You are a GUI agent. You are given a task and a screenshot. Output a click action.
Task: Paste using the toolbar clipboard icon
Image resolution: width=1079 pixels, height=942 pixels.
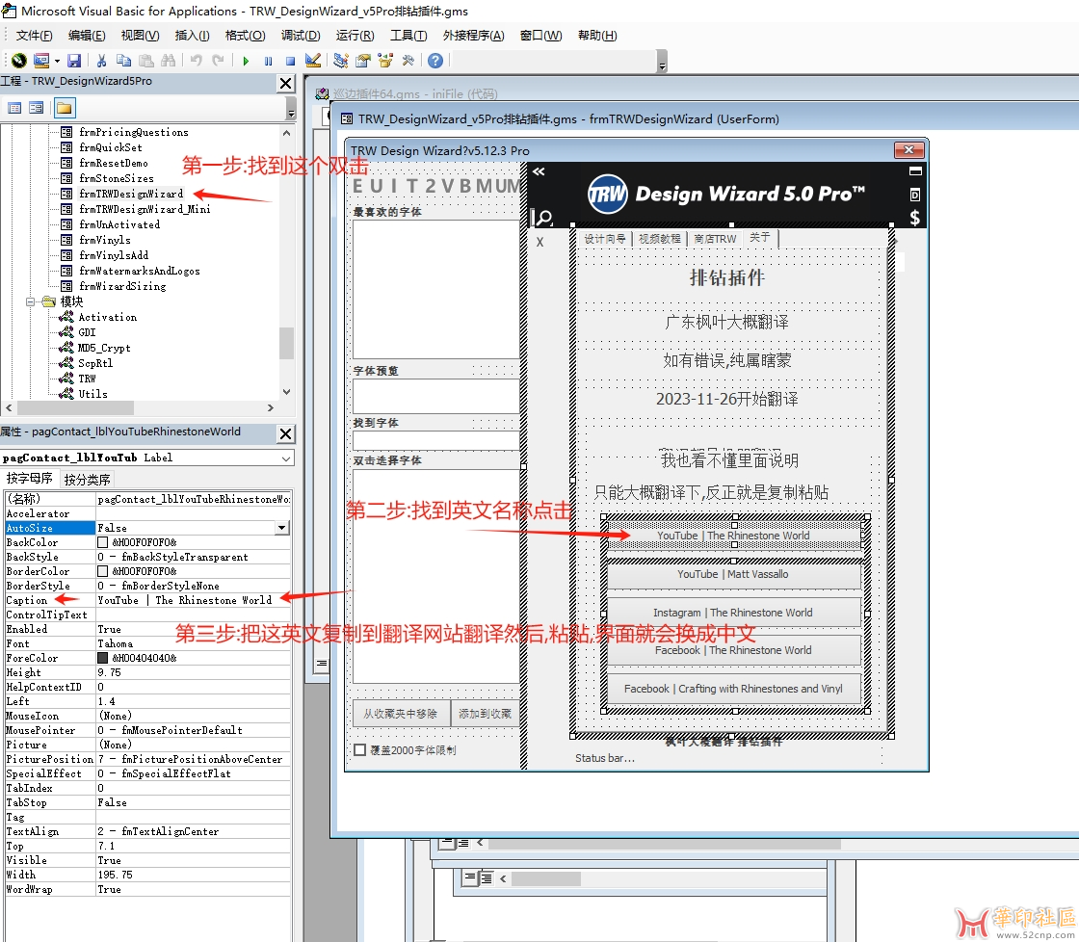click(145, 61)
